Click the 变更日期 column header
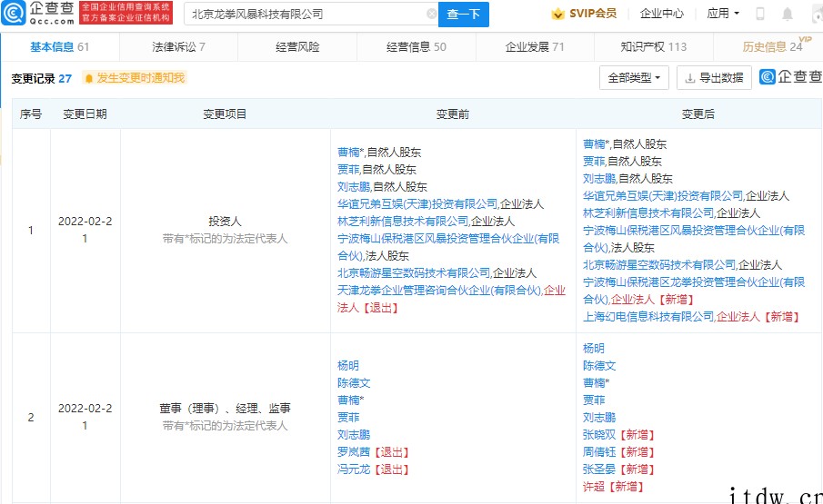This screenshot has width=823, height=504. point(85,114)
